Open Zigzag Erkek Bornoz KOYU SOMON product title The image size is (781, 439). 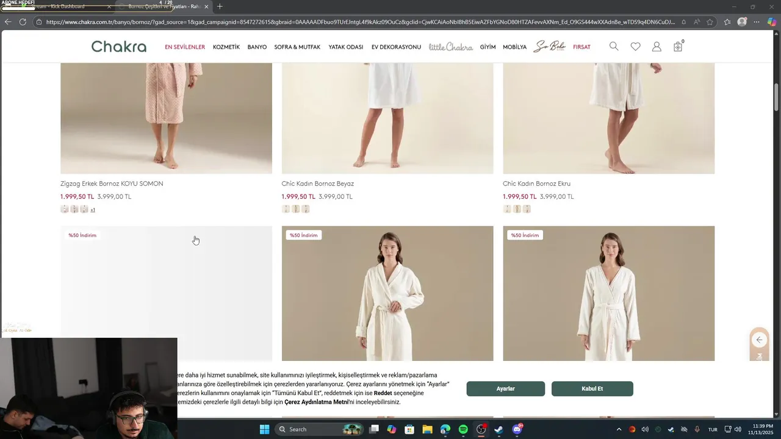(x=112, y=184)
